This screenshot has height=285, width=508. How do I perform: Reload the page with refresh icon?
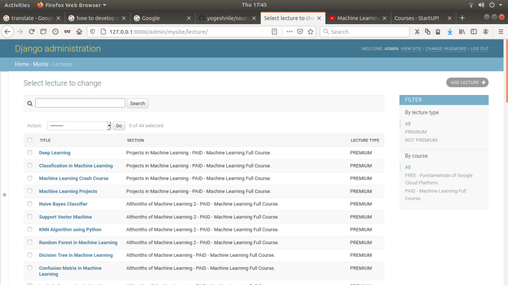coord(31,32)
